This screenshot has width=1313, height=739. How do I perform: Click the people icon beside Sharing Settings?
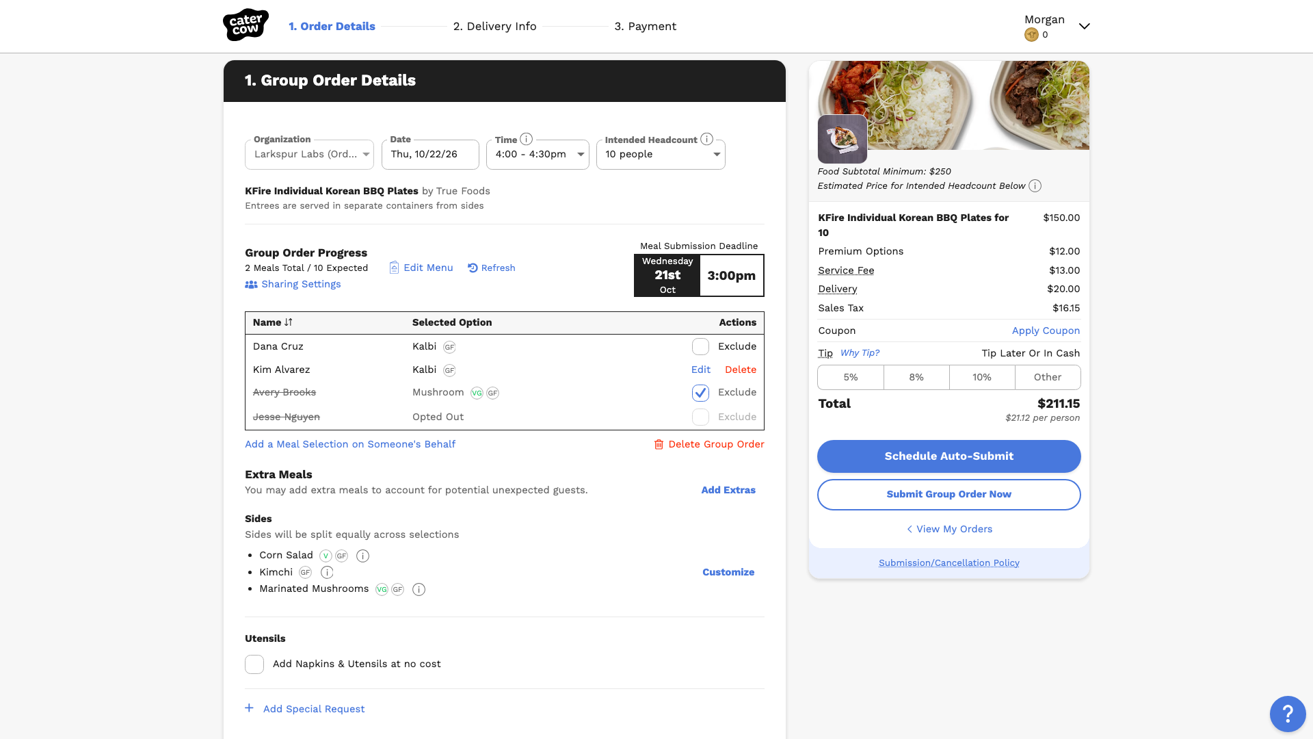[x=251, y=285]
